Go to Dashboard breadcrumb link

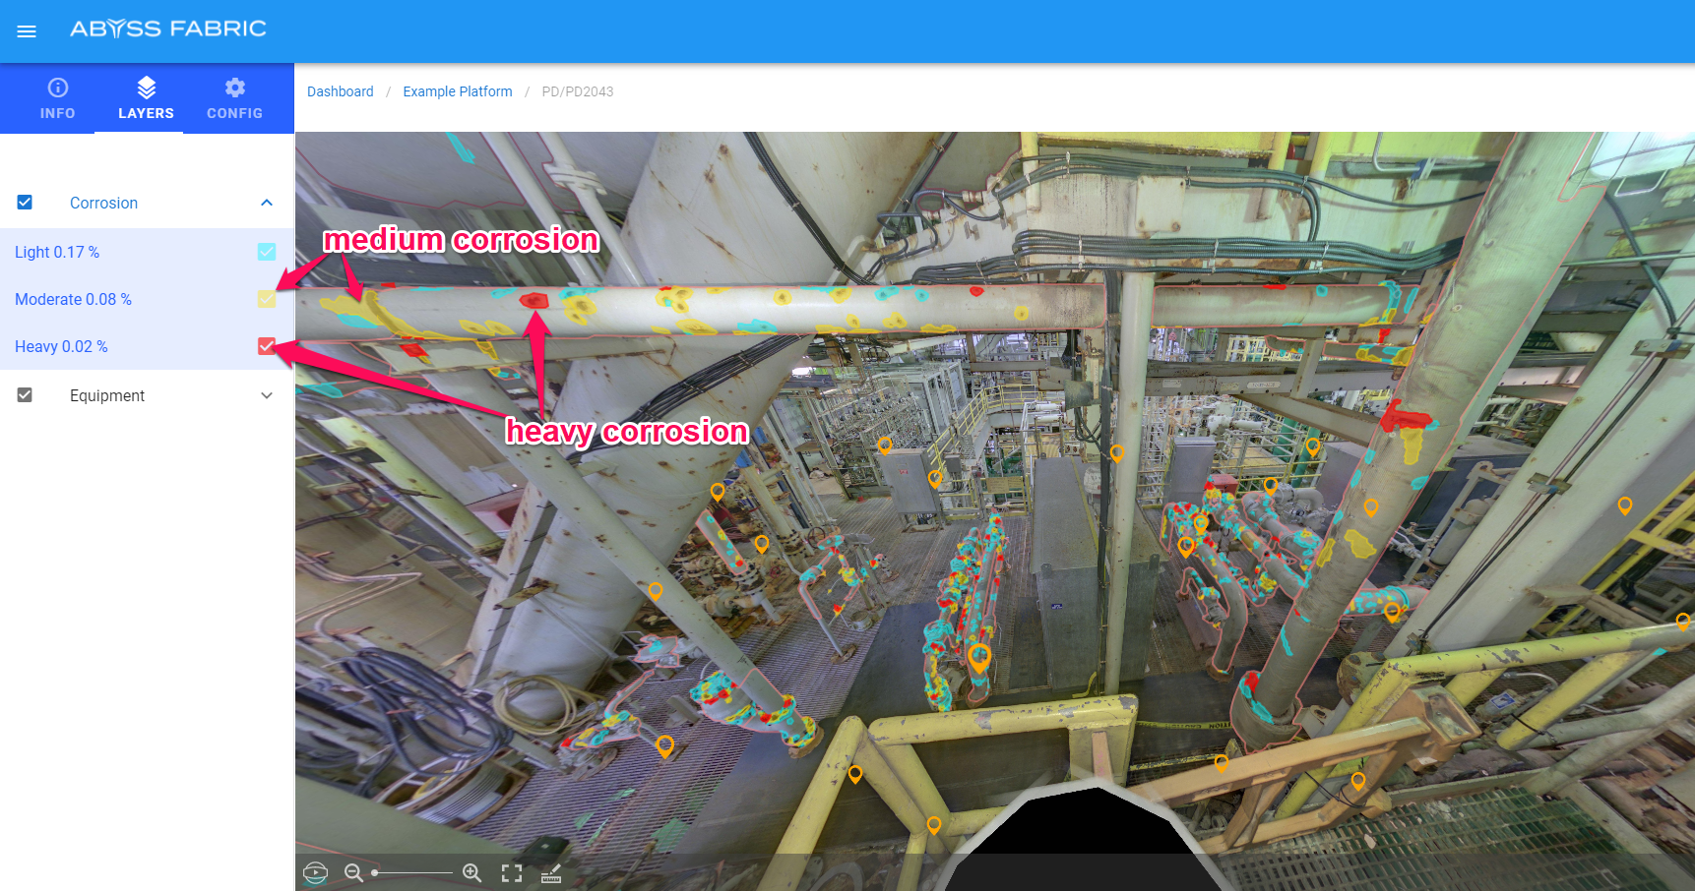click(341, 91)
